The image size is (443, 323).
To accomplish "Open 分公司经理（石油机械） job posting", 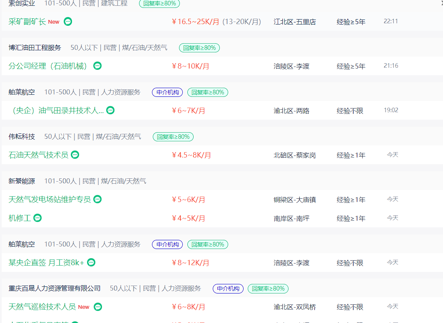I will (49, 66).
